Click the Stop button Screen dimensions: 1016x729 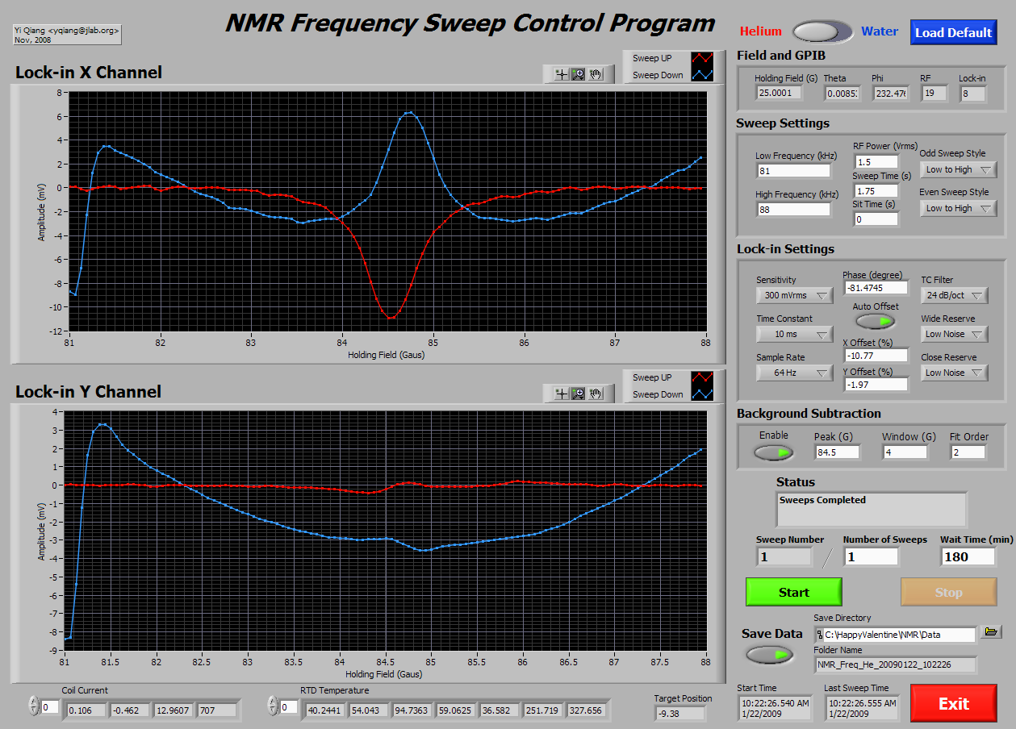click(x=949, y=592)
